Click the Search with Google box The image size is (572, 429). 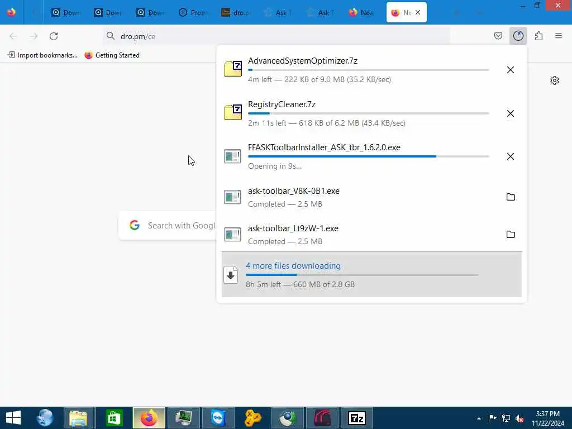168,226
